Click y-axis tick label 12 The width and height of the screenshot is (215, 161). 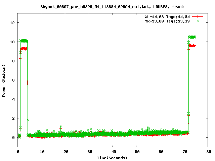[x=12, y=23]
